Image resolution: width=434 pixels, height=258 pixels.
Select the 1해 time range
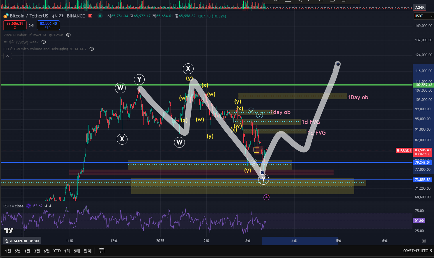click(67, 251)
